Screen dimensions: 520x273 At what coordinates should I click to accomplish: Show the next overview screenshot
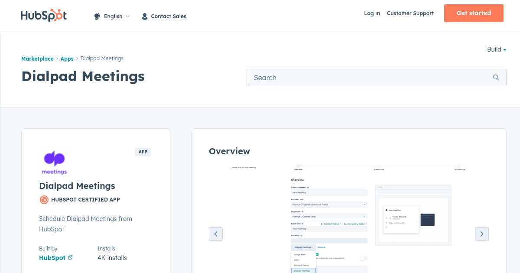coord(482,234)
